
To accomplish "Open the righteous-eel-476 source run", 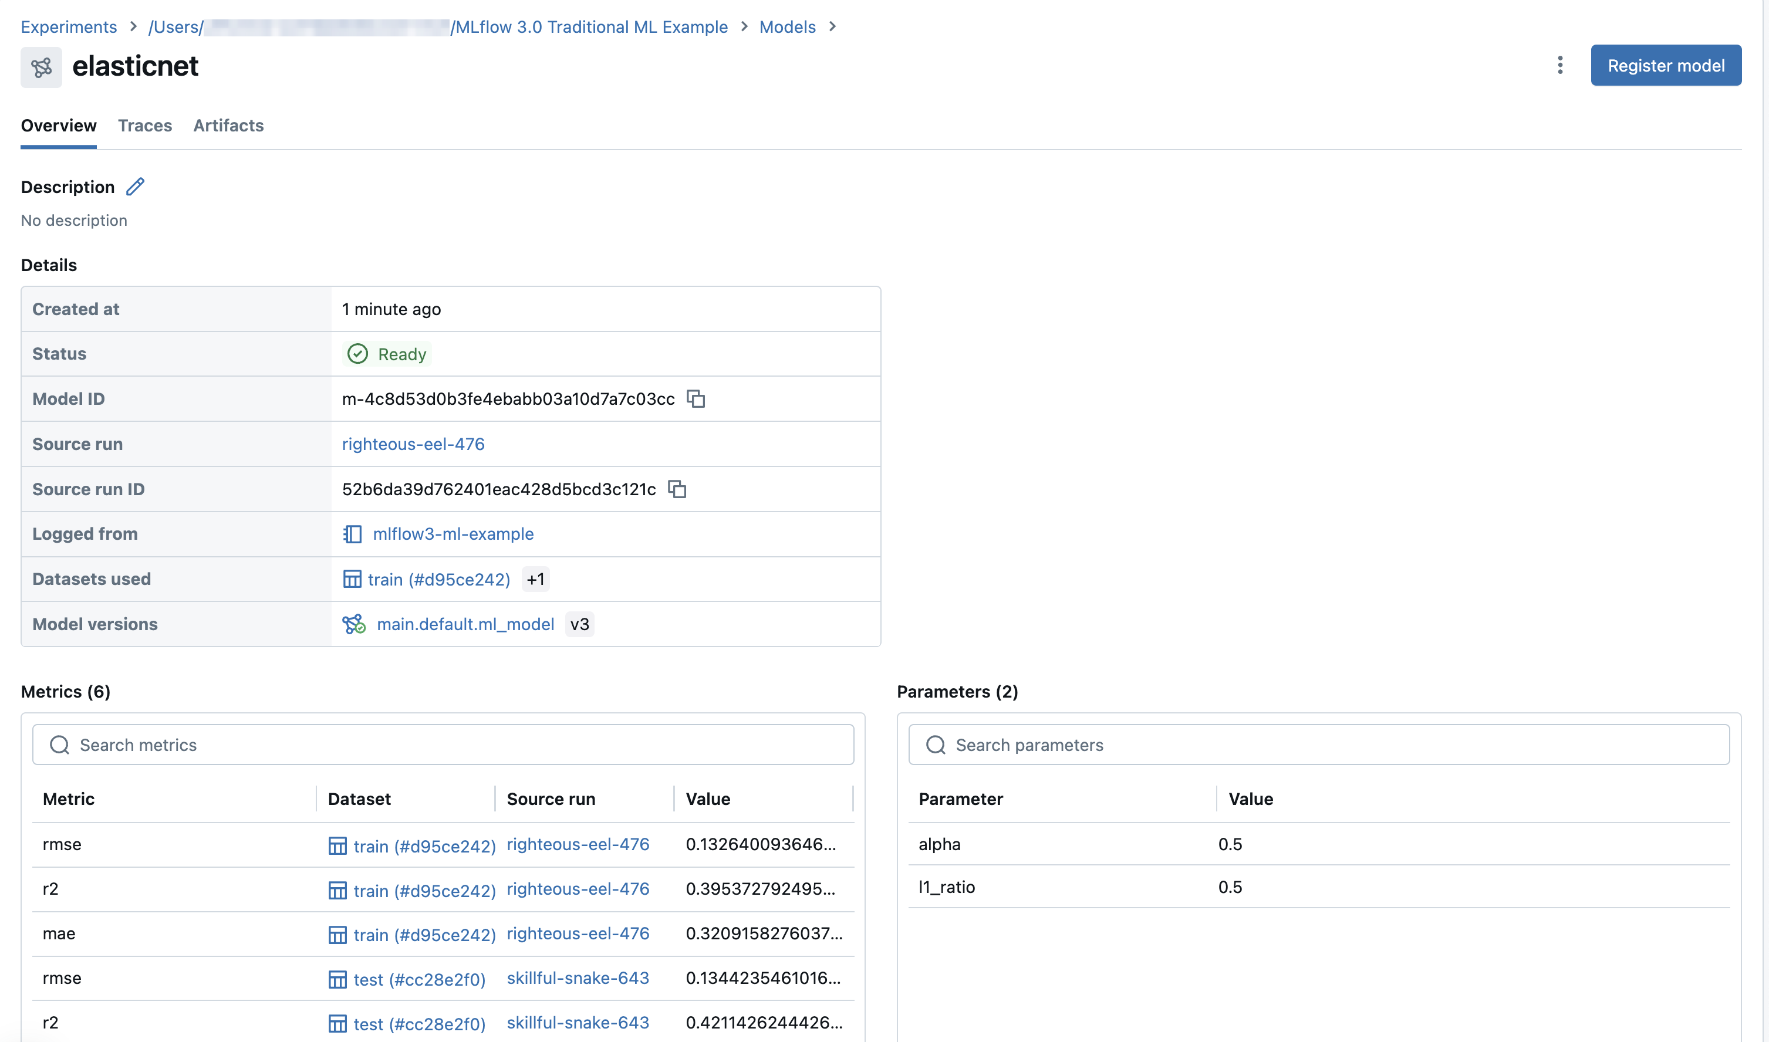I will (x=413, y=444).
